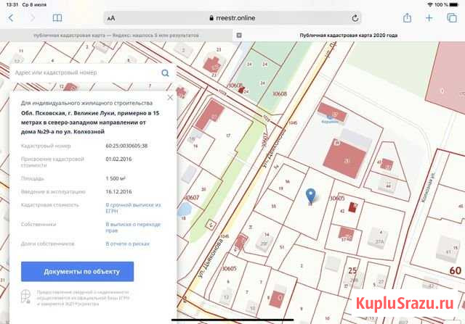Click the Кадастровая стоимость label

click(x=50, y=205)
